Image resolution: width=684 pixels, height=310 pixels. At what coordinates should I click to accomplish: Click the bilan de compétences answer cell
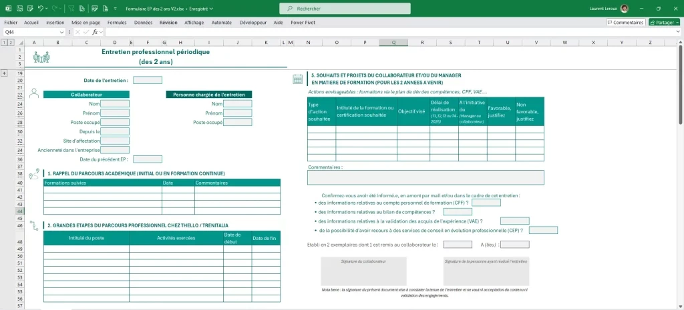pos(458,211)
